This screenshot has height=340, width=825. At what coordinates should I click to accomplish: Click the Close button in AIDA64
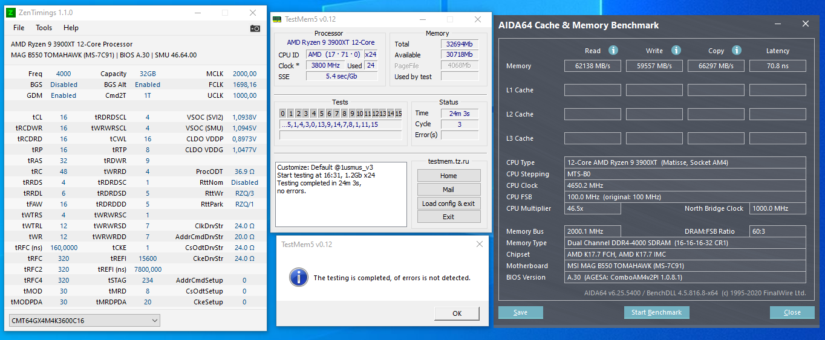click(792, 312)
